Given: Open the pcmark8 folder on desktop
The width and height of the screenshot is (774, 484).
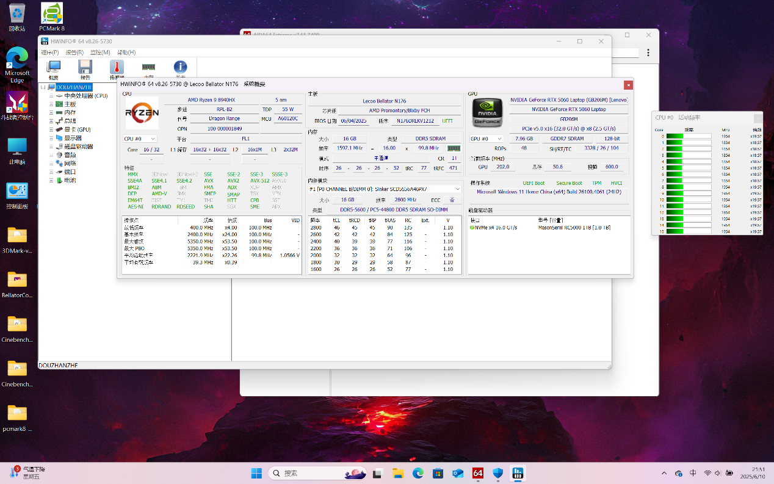Looking at the screenshot, I should point(17,417).
